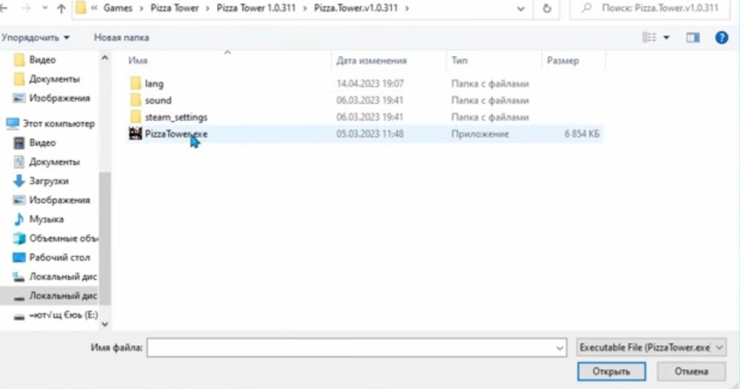Refresh the current folder view
The image size is (740, 389).
[546, 9]
